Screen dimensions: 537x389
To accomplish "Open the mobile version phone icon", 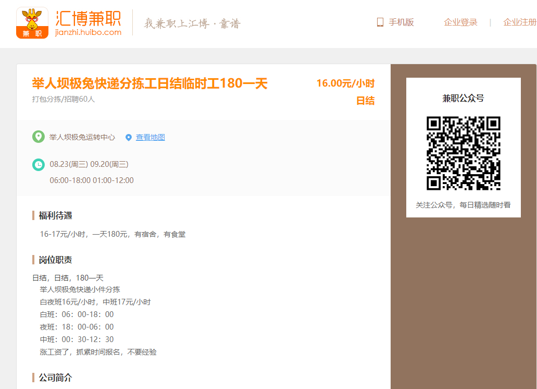I will pyautogui.click(x=380, y=22).
